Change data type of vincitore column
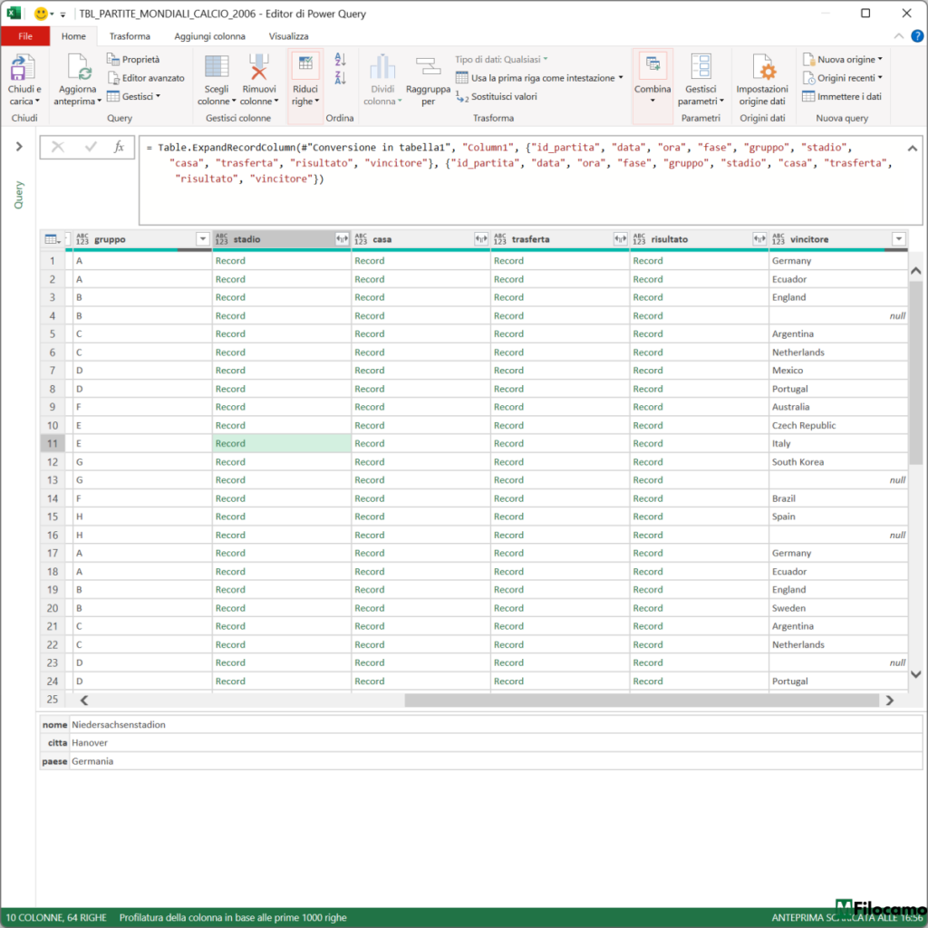Screen dimensions: 928x928 (778, 239)
